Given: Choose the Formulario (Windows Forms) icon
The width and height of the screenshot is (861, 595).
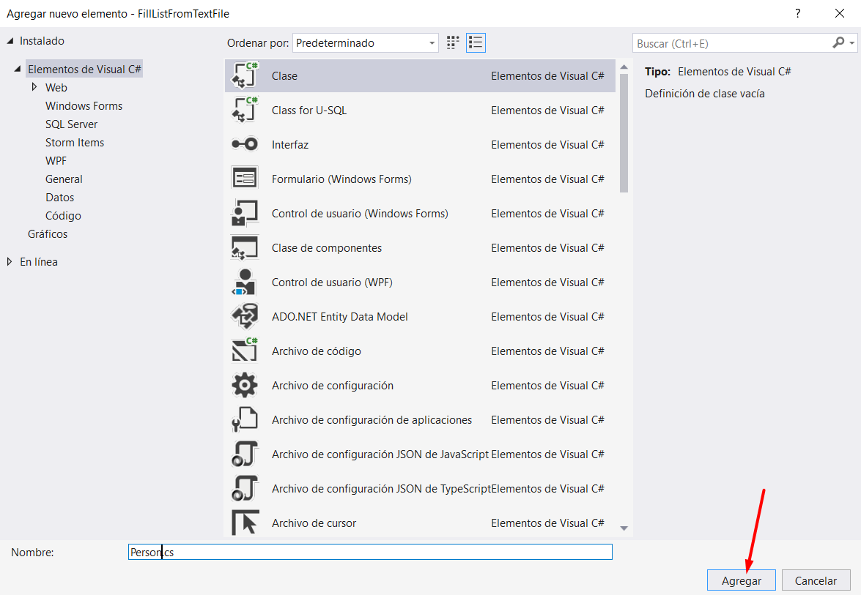Looking at the screenshot, I should point(245,179).
